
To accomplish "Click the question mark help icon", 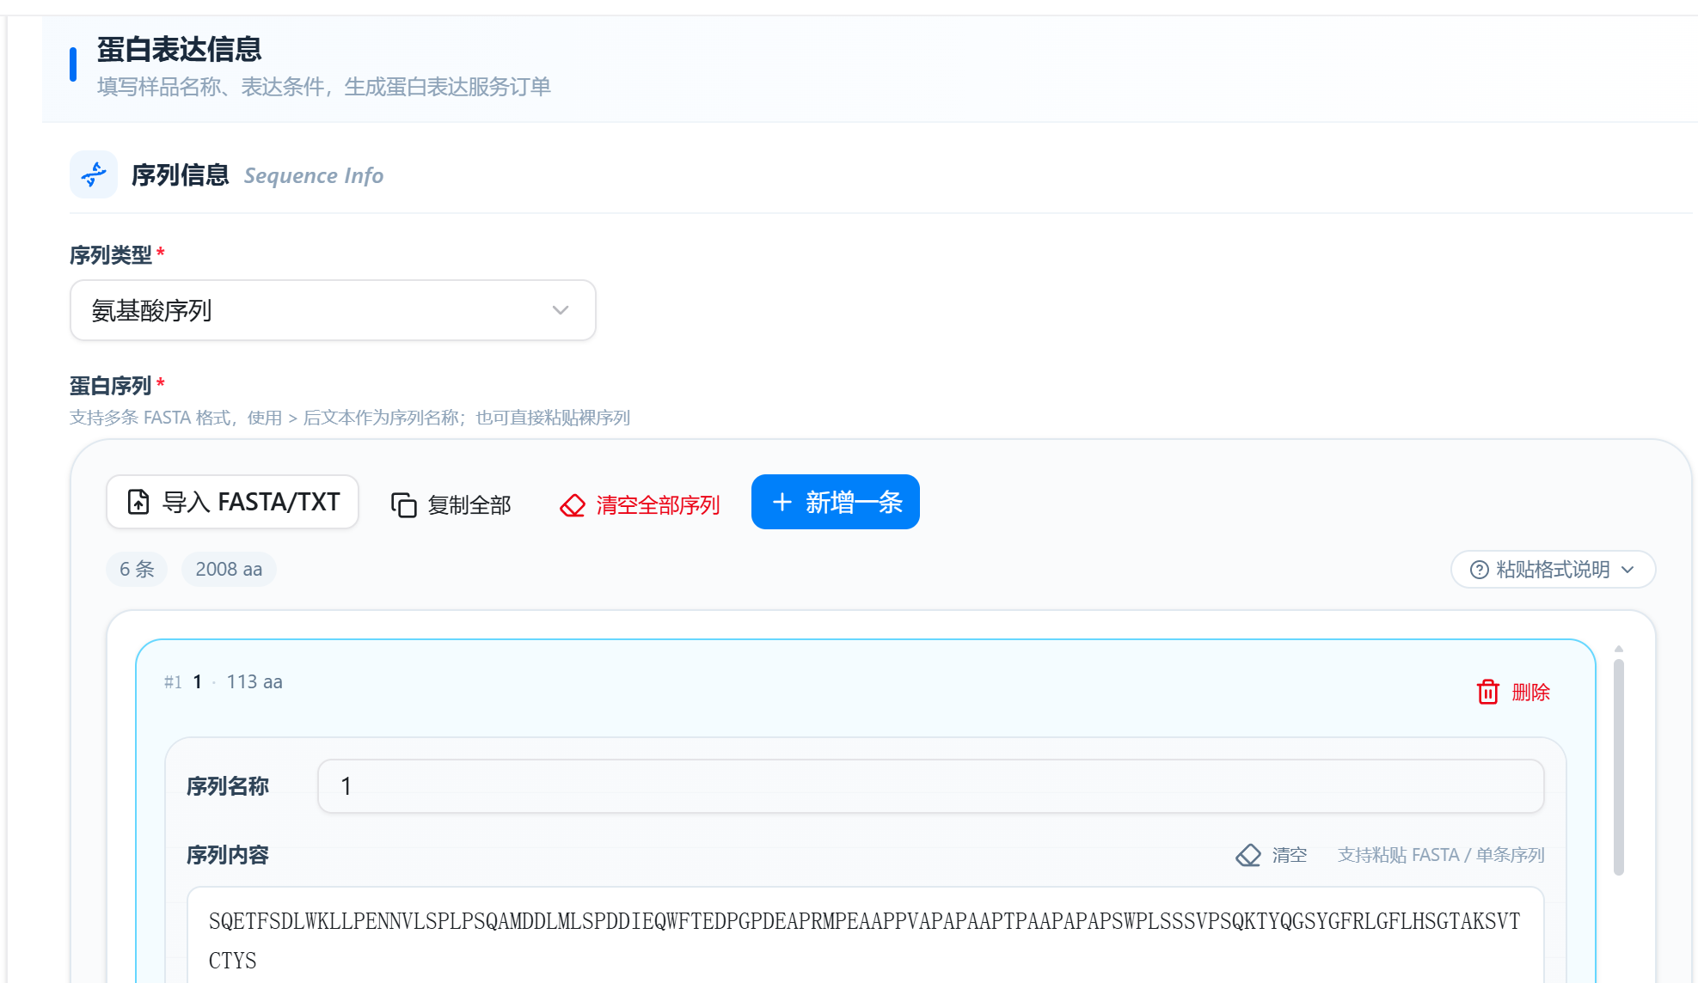I will pos(1479,570).
